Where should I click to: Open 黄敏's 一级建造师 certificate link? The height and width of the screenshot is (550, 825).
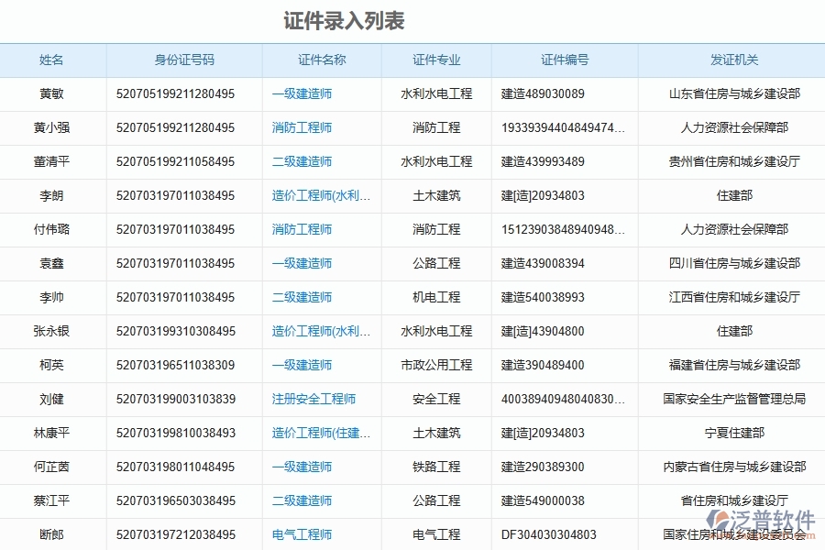302,93
